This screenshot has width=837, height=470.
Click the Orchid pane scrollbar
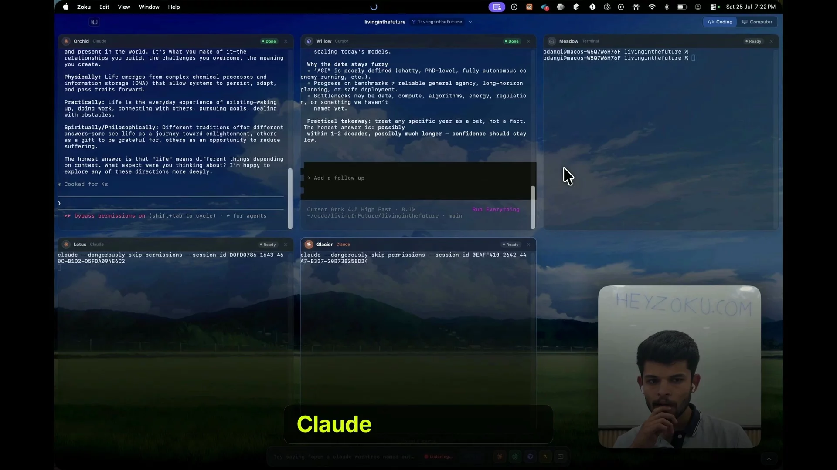pos(290,198)
